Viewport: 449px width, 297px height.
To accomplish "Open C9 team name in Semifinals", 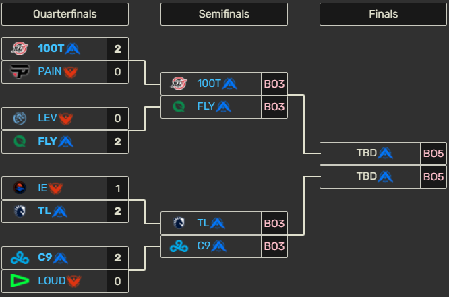I will pyautogui.click(x=204, y=246).
